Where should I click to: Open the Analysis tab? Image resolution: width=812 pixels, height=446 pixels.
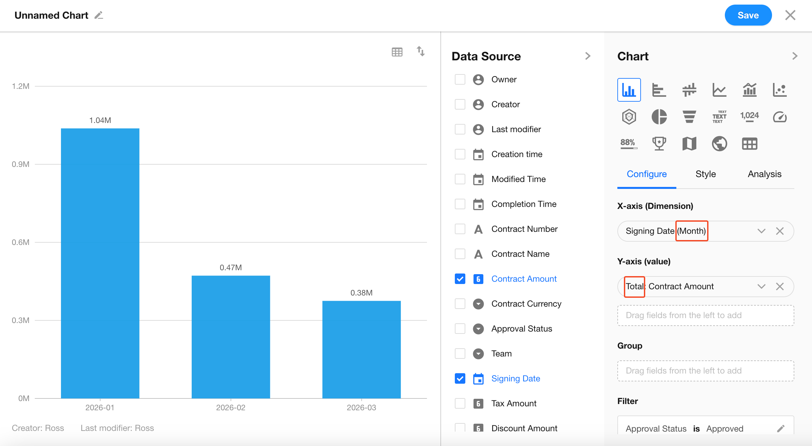point(764,174)
